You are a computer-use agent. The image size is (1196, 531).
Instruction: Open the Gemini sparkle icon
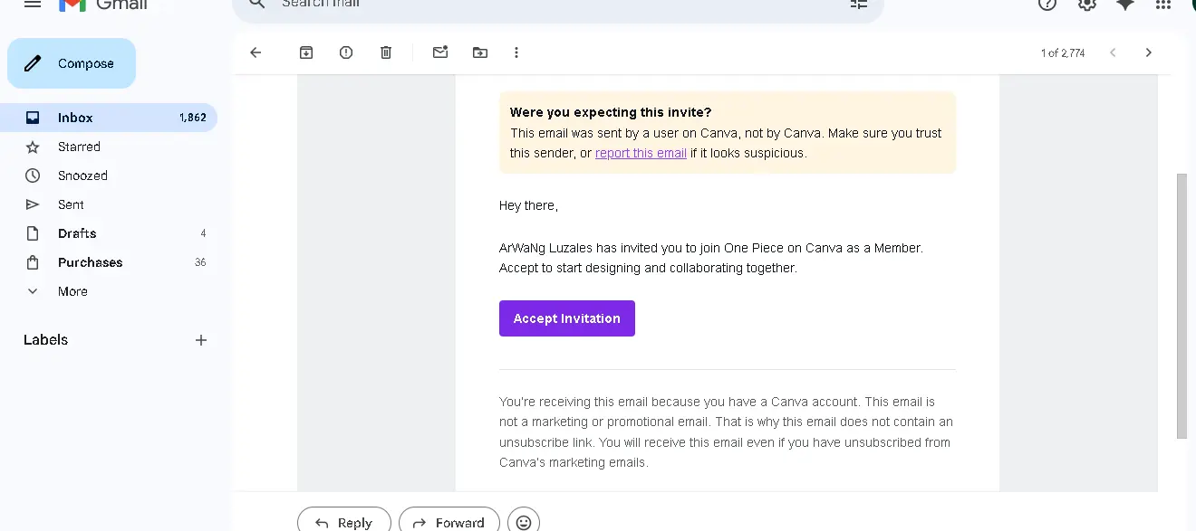pos(1125,4)
